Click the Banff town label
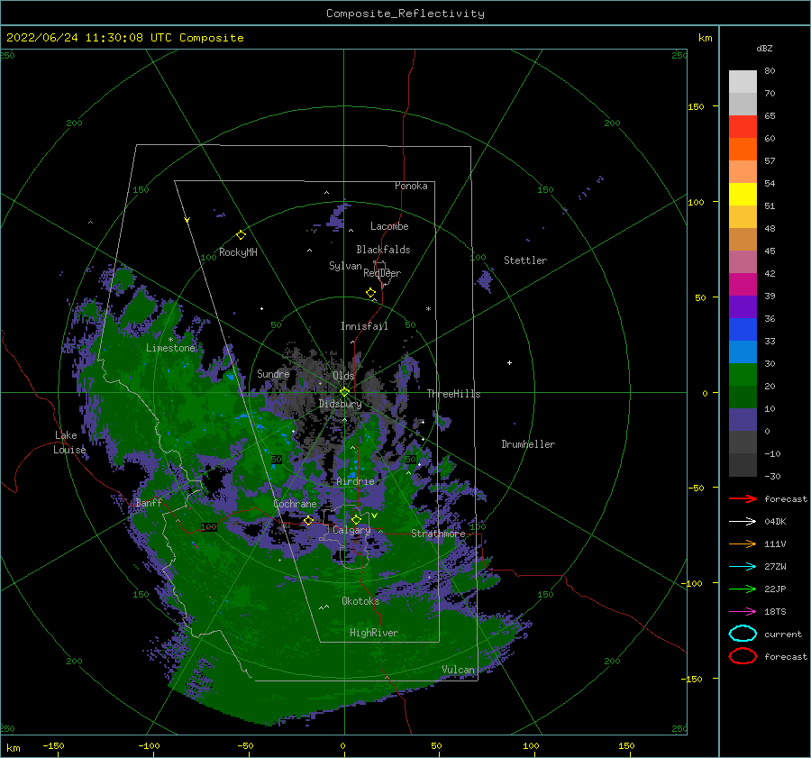The width and height of the screenshot is (811, 758). (x=149, y=503)
